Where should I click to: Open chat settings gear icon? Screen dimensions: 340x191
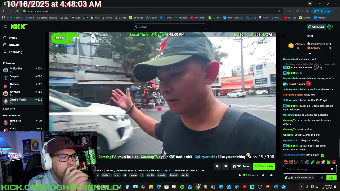coord(322,177)
